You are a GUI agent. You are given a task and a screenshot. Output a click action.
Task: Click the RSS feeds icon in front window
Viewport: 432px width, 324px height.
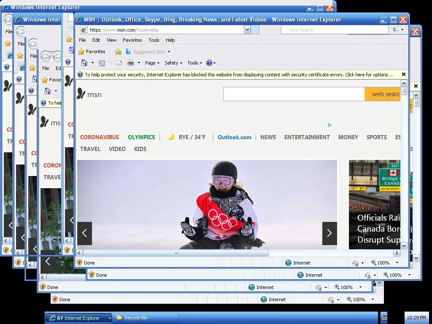102,63
